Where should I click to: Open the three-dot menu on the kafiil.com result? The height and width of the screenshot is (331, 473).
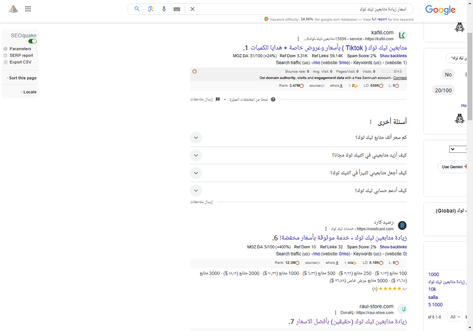[x=298, y=38]
